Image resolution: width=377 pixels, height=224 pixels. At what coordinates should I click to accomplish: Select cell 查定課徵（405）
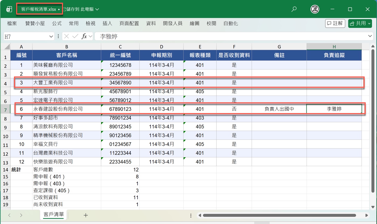click(67, 191)
